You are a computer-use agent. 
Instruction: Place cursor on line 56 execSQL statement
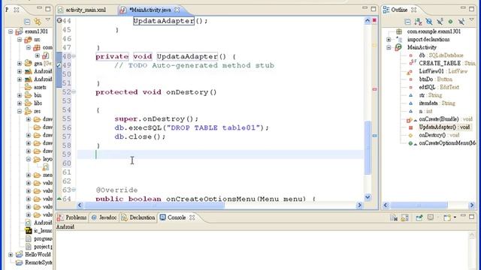[192, 127]
